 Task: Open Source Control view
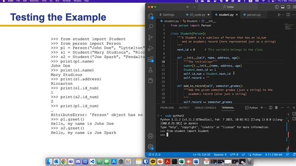pyautogui.click(x=150, y=37)
